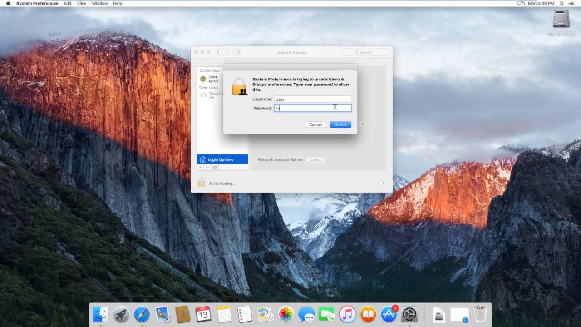Screen dimensions: 581x327
Task: Click the clock showing Mon 3:46 PM
Action: click(x=541, y=3)
